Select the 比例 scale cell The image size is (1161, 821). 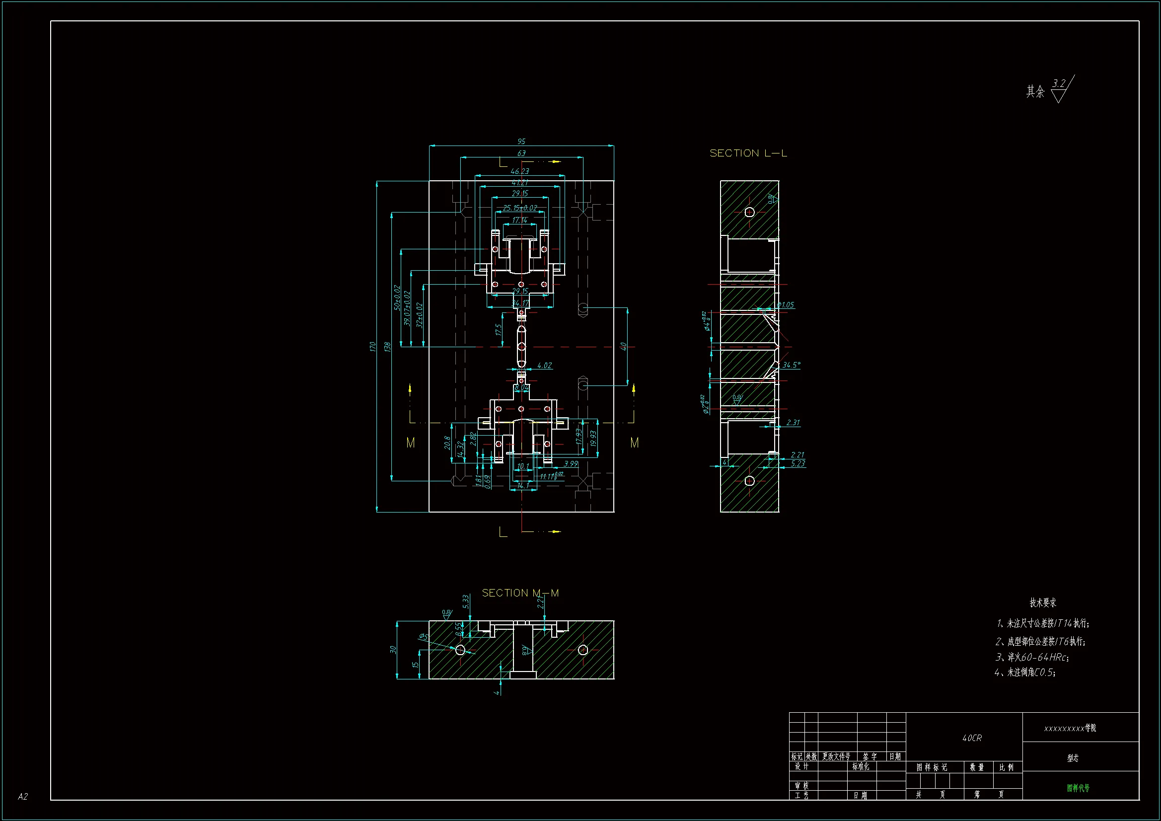tap(1006, 767)
